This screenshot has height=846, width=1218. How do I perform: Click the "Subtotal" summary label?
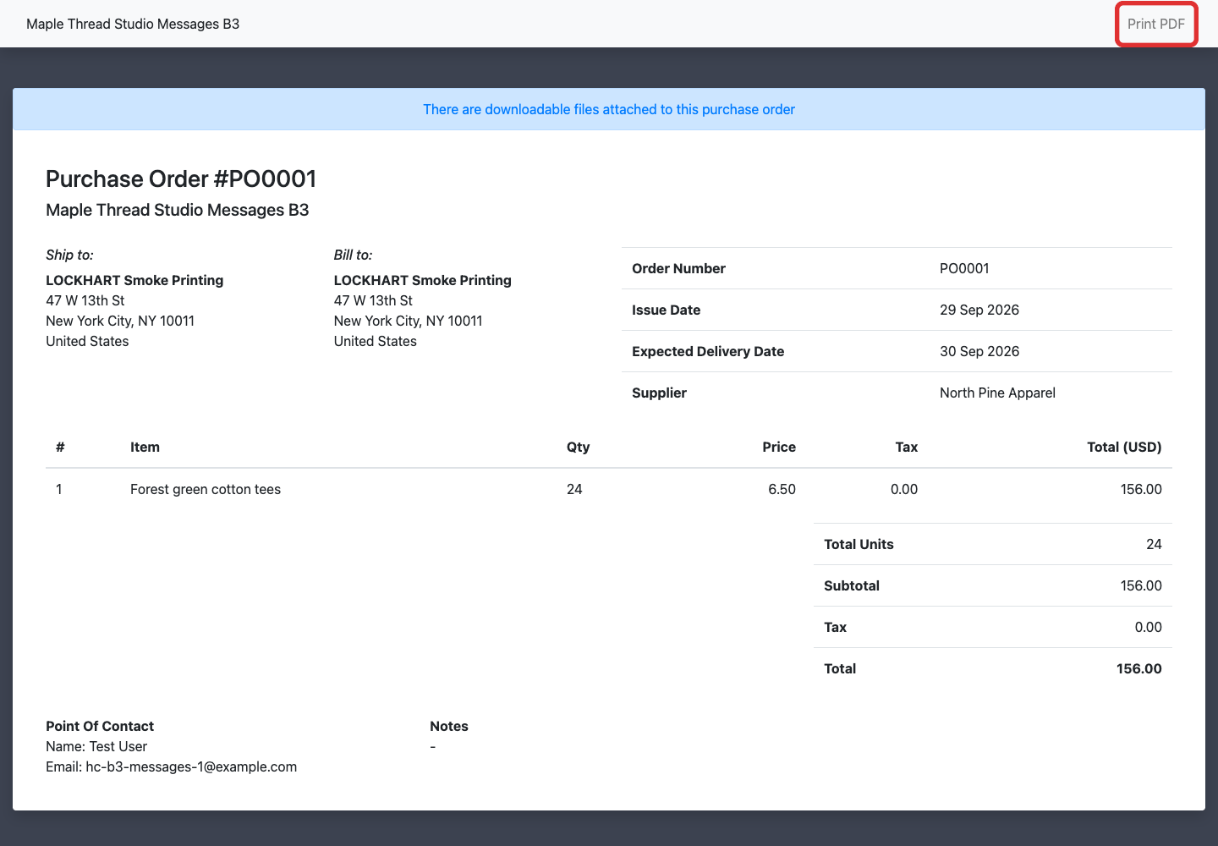pos(852,585)
